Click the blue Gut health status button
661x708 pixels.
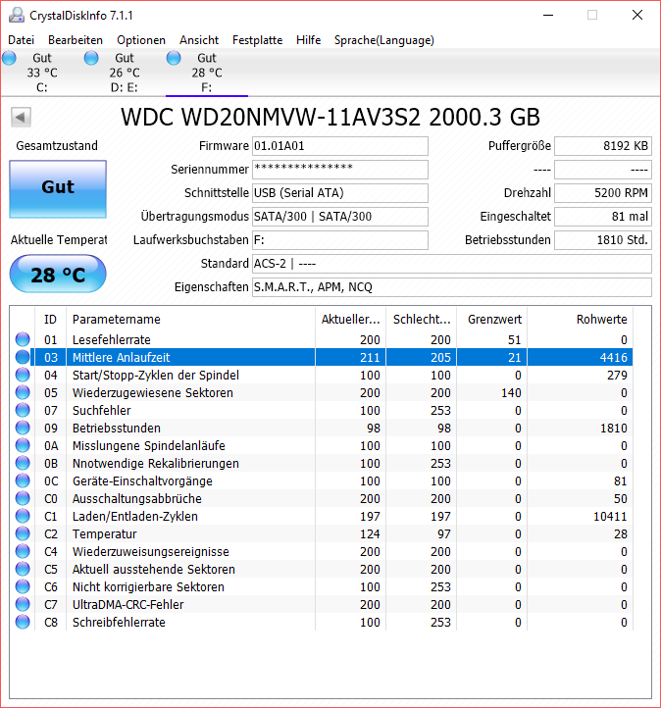[x=58, y=189]
